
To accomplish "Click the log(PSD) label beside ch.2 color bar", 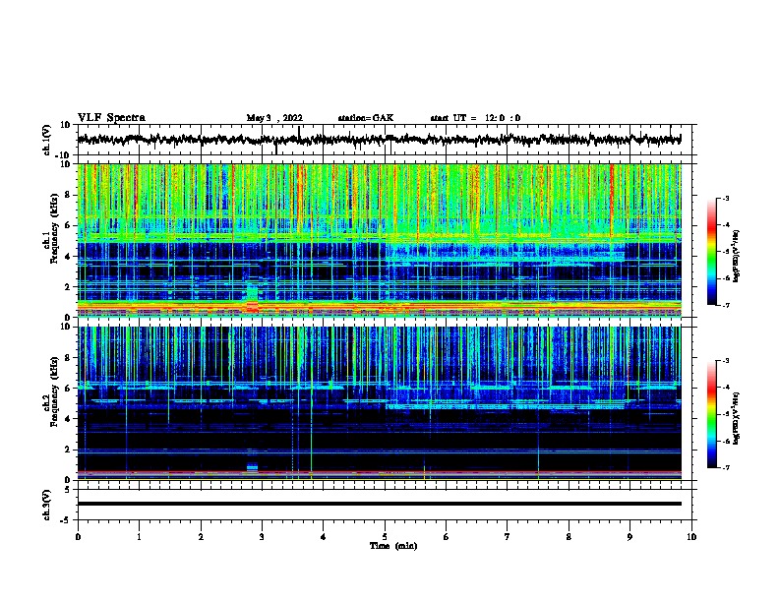I will tap(737, 418).
